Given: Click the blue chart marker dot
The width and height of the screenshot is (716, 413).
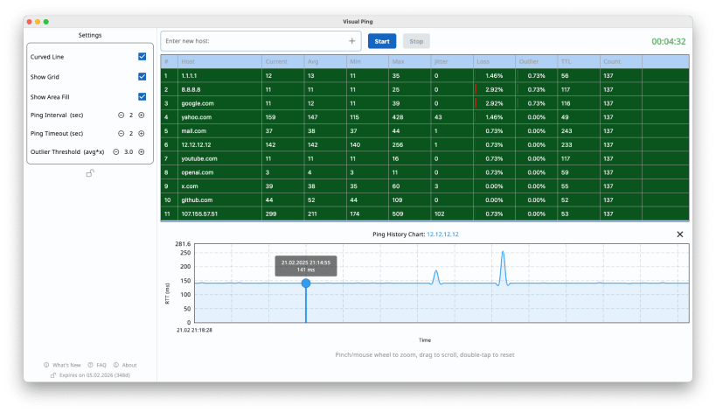Looking at the screenshot, I should click(x=306, y=283).
